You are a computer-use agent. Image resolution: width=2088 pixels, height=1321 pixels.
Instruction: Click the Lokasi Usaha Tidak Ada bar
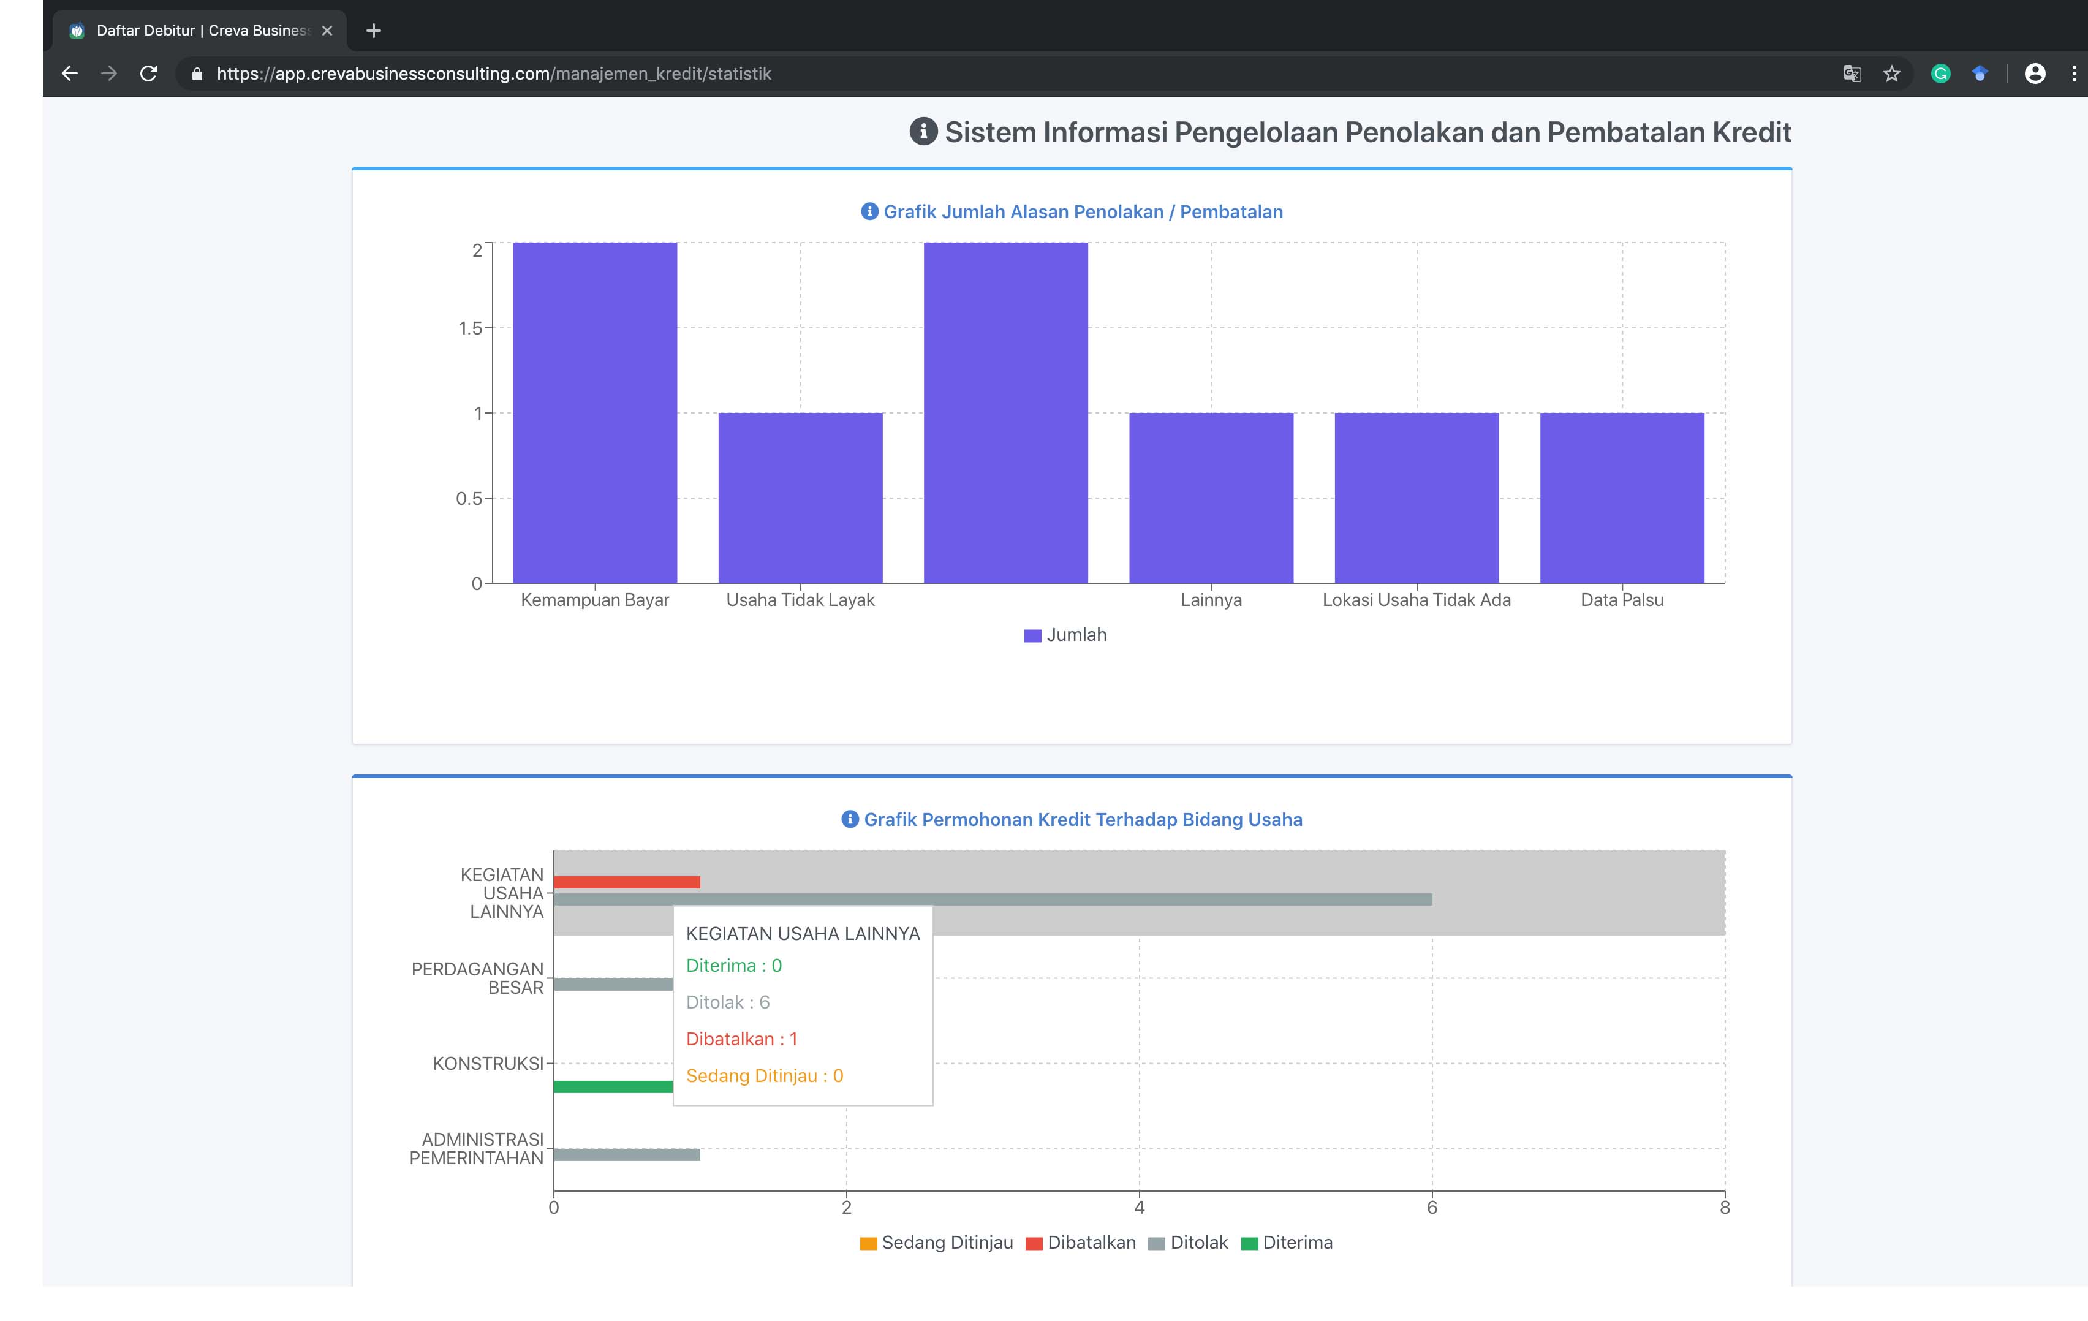(x=1417, y=498)
